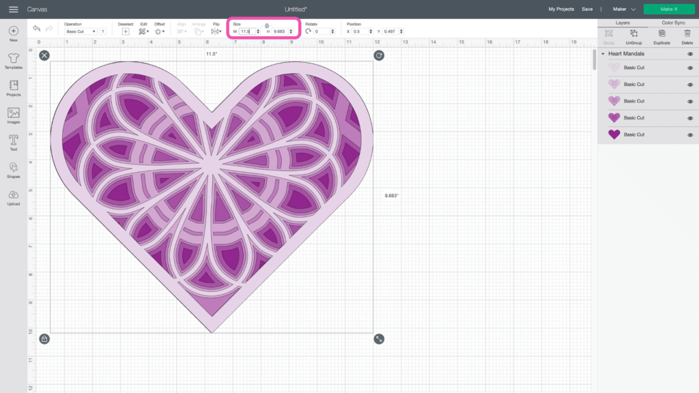Click the Upload icon
The image size is (699, 393).
point(14,194)
